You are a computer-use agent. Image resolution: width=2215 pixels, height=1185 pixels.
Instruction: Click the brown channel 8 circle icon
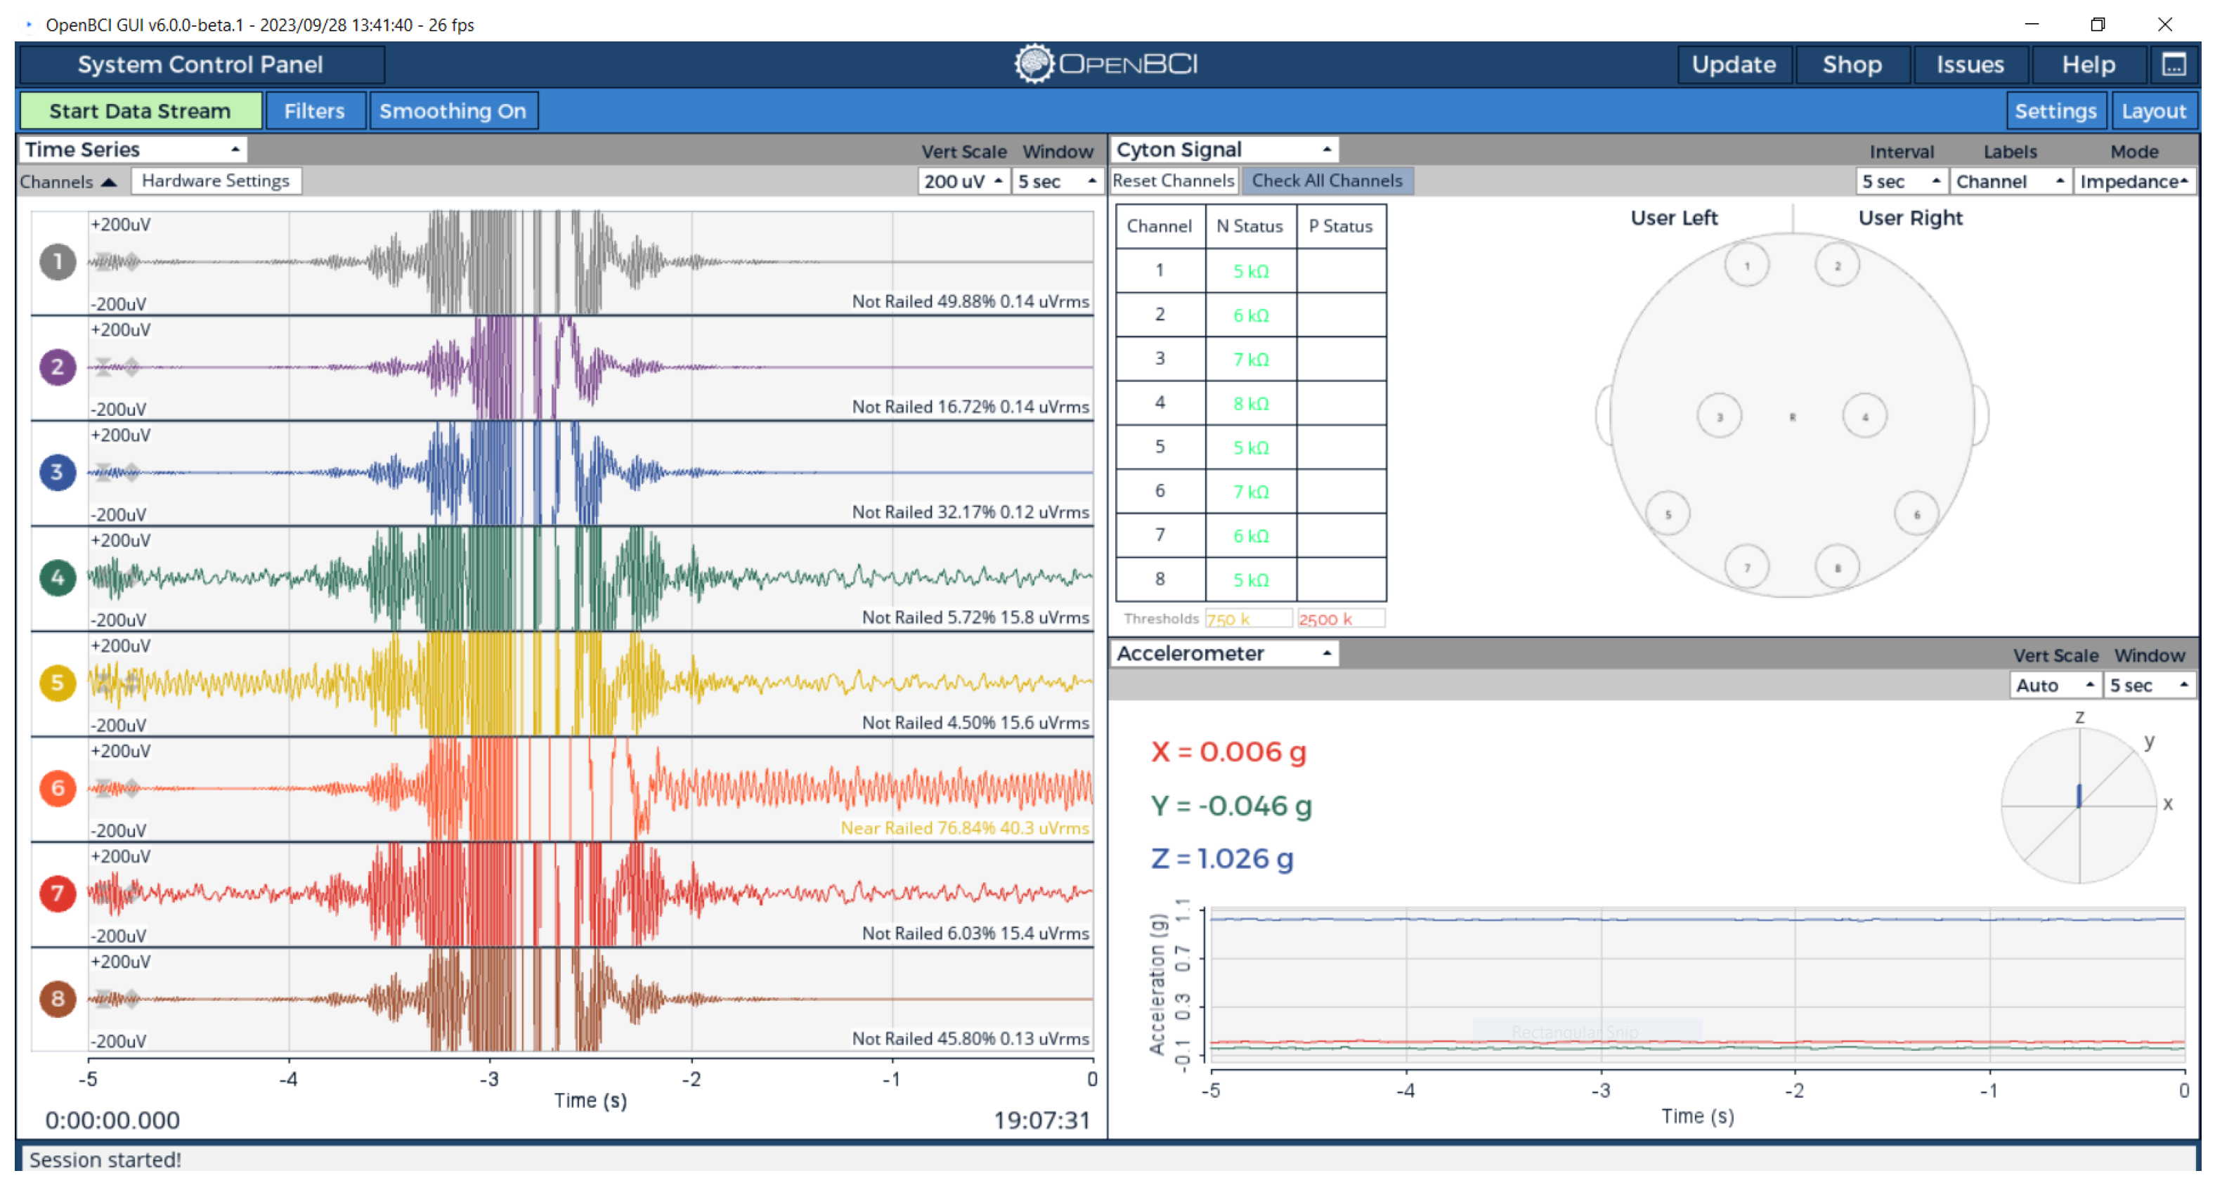58,999
